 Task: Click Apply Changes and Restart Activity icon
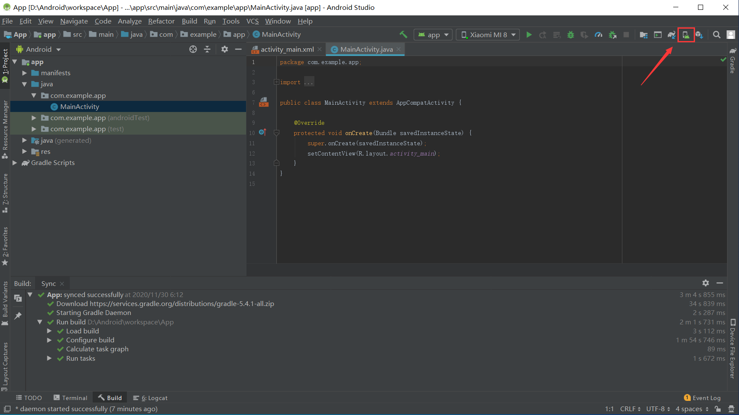pyautogui.click(x=543, y=35)
